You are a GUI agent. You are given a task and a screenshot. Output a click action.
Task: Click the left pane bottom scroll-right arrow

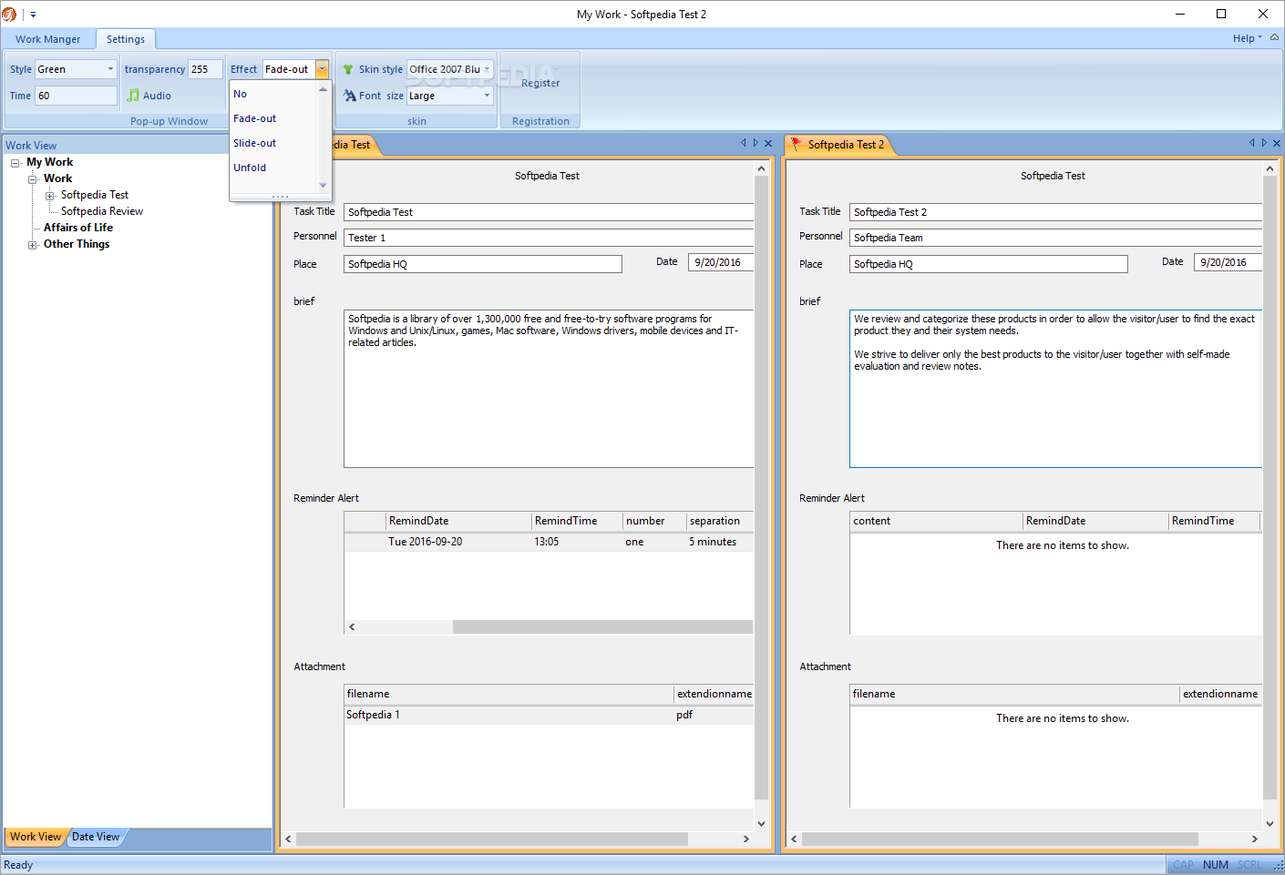(746, 839)
